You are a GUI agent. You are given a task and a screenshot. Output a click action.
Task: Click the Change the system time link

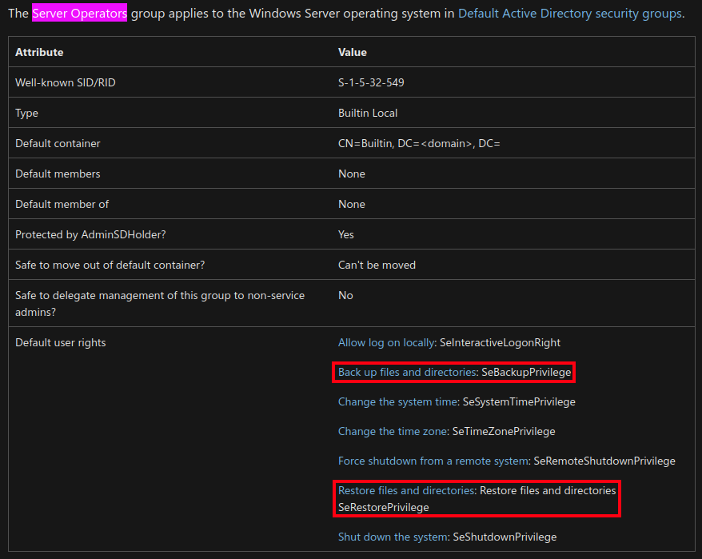click(x=397, y=401)
